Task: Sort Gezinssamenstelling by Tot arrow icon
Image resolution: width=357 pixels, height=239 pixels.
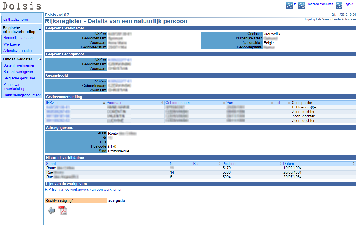Action: click(289, 103)
